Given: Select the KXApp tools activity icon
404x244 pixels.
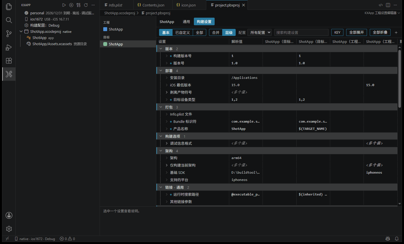Looking at the screenshot, I should coord(9,74).
